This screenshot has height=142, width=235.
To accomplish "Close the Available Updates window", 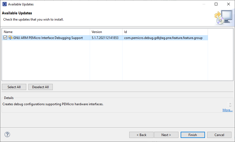I will click(x=229, y=4).
